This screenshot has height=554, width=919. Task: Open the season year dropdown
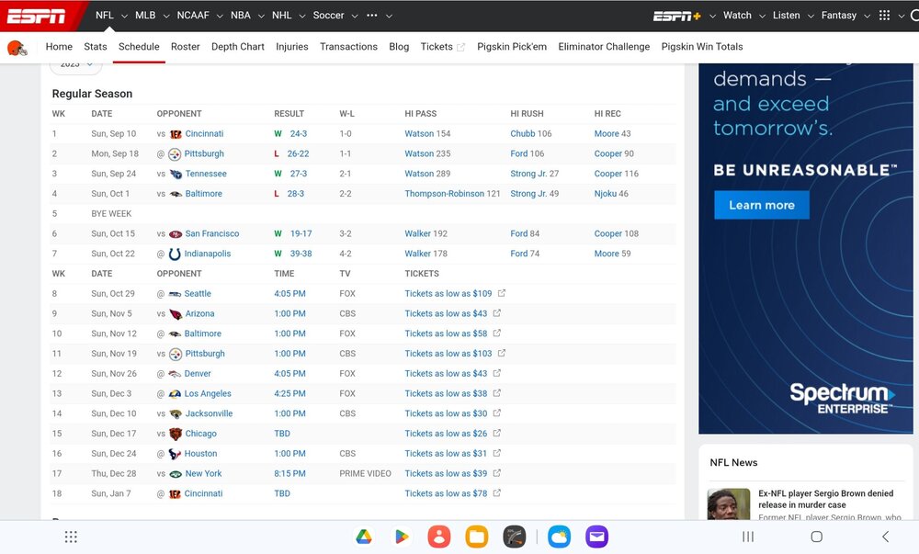pos(76,65)
